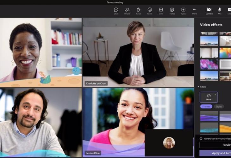
Task: Show the People participants list
Action: (127, 11)
